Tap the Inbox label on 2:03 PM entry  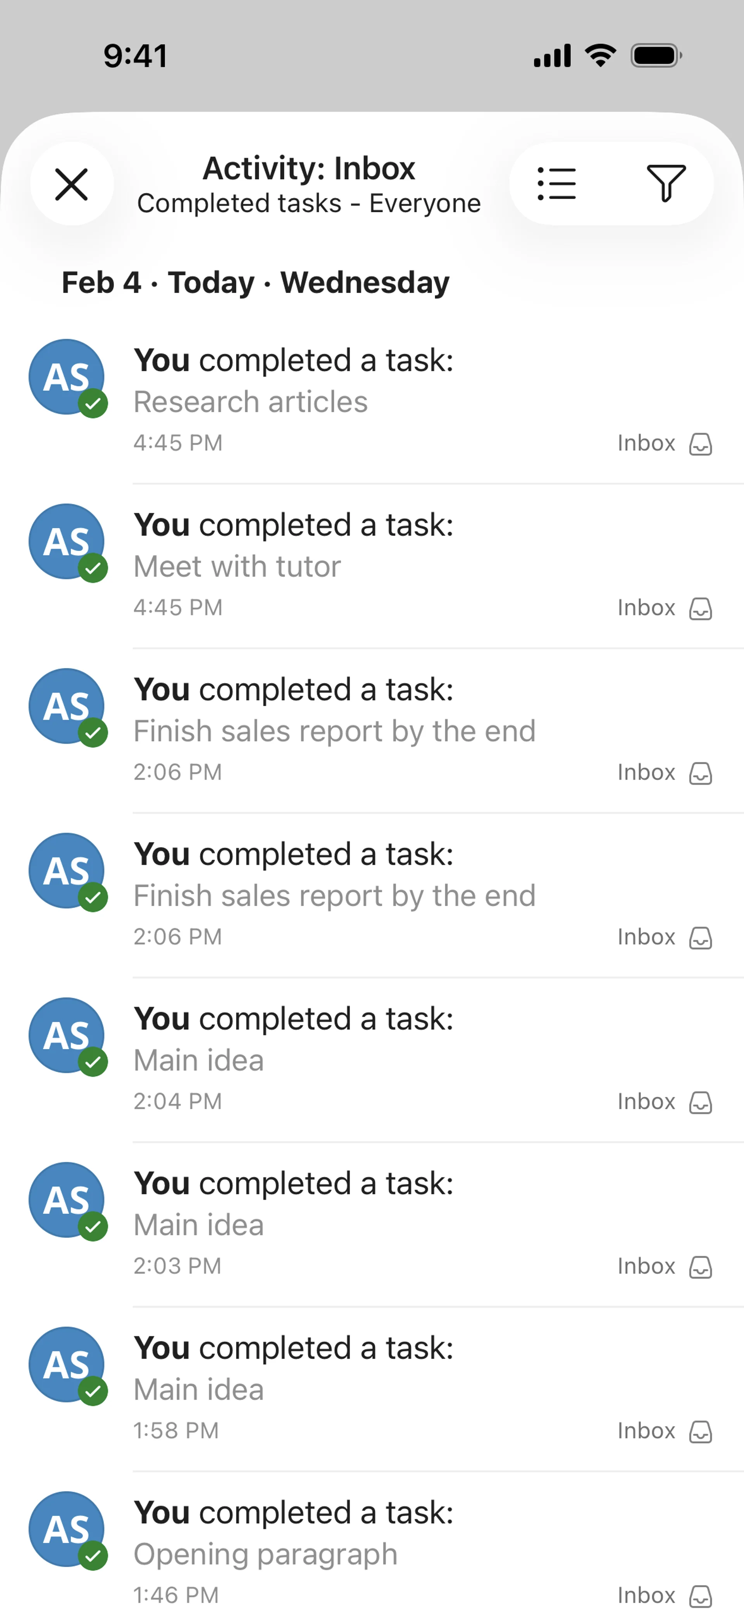646,1266
